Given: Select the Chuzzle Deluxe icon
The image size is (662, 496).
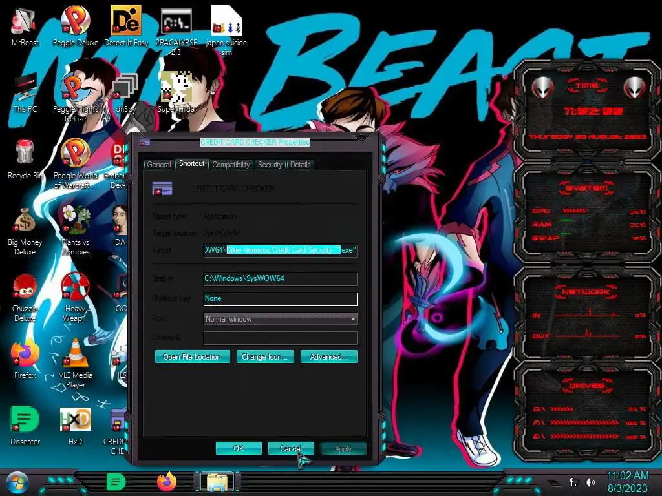Looking at the screenshot, I should [x=25, y=296].
